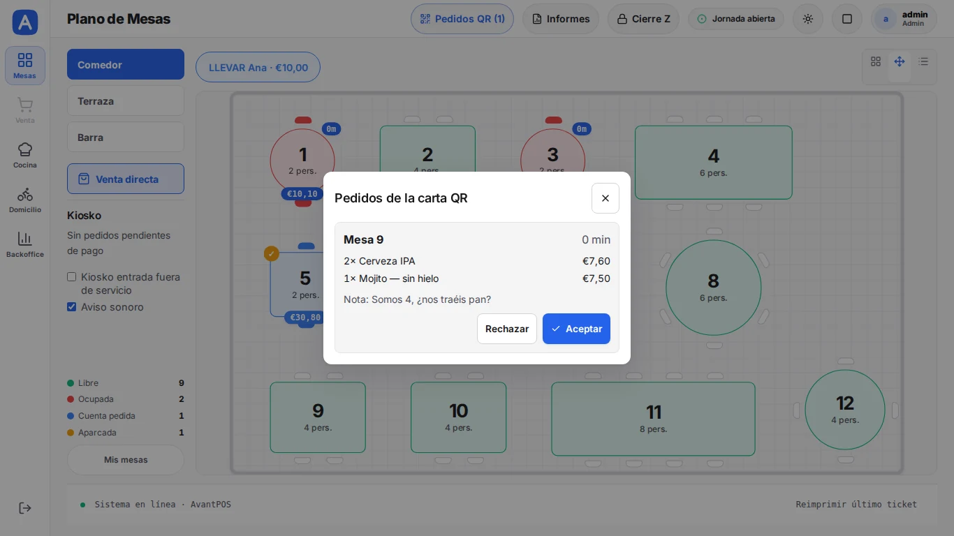
Task: Accept the Mesa 9 QR order
Action: (x=576, y=329)
